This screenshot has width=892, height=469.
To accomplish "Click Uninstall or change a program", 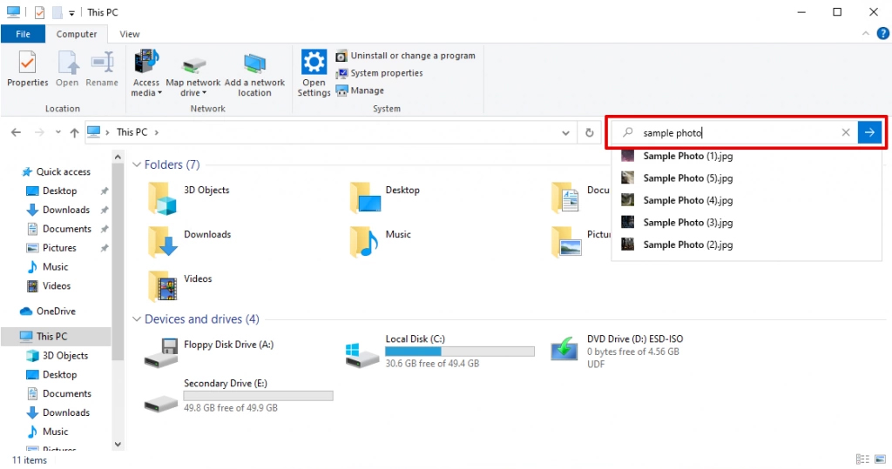I will point(405,56).
